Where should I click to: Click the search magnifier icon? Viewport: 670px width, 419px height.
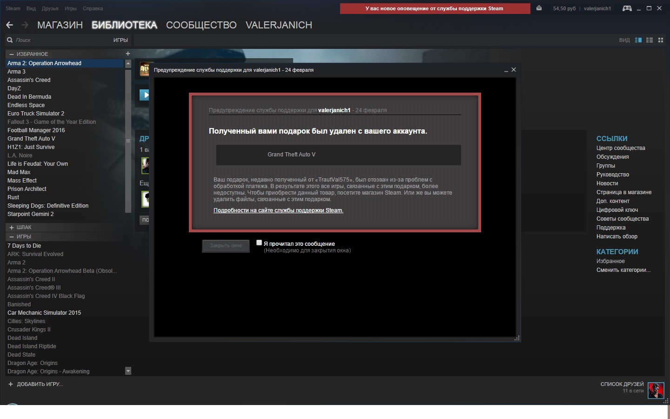click(x=10, y=40)
